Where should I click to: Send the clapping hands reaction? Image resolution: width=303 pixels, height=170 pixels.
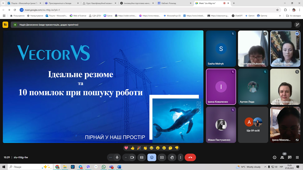pyautogui.click(x=145, y=148)
